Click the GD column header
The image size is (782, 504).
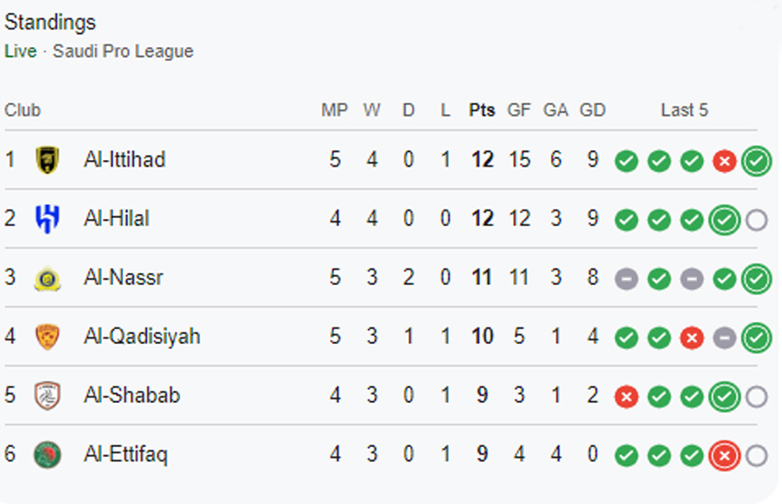pyautogui.click(x=592, y=110)
